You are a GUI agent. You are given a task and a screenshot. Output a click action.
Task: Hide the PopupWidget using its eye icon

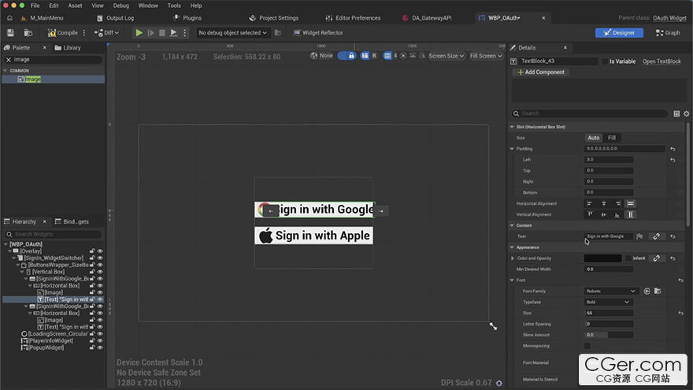[x=100, y=347]
